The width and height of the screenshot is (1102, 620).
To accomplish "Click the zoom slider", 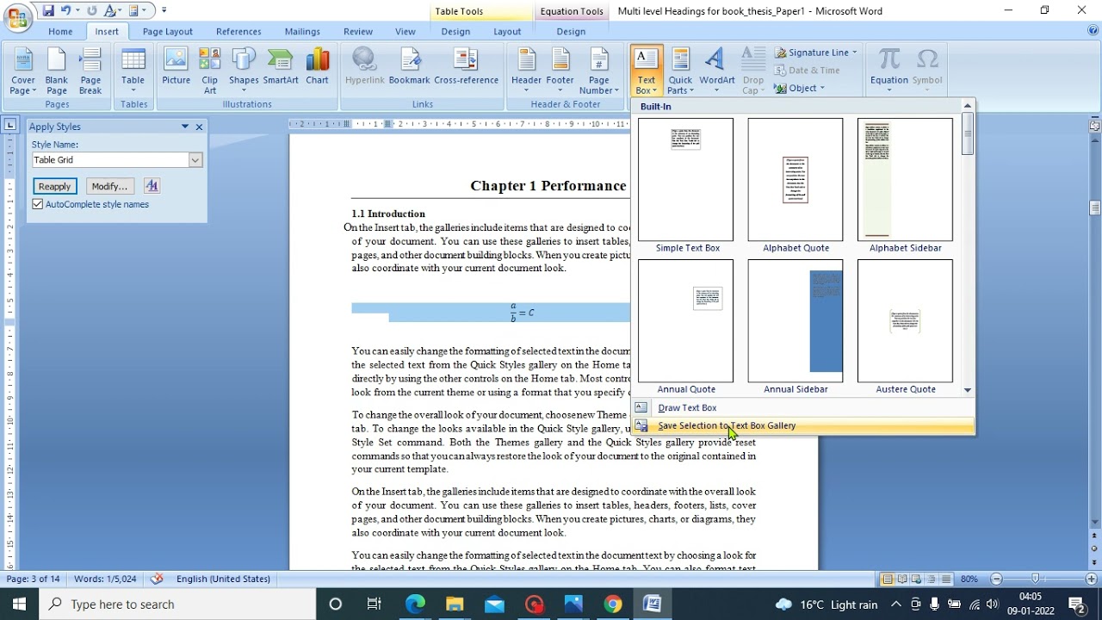I will click(x=1036, y=579).
